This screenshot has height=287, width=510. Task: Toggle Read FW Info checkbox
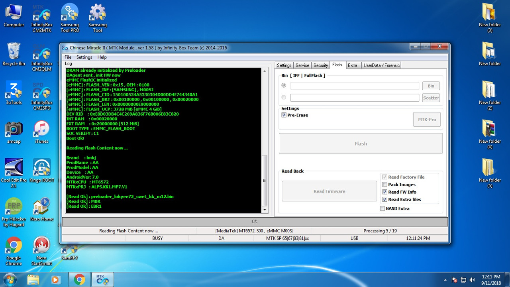point(384,192)
